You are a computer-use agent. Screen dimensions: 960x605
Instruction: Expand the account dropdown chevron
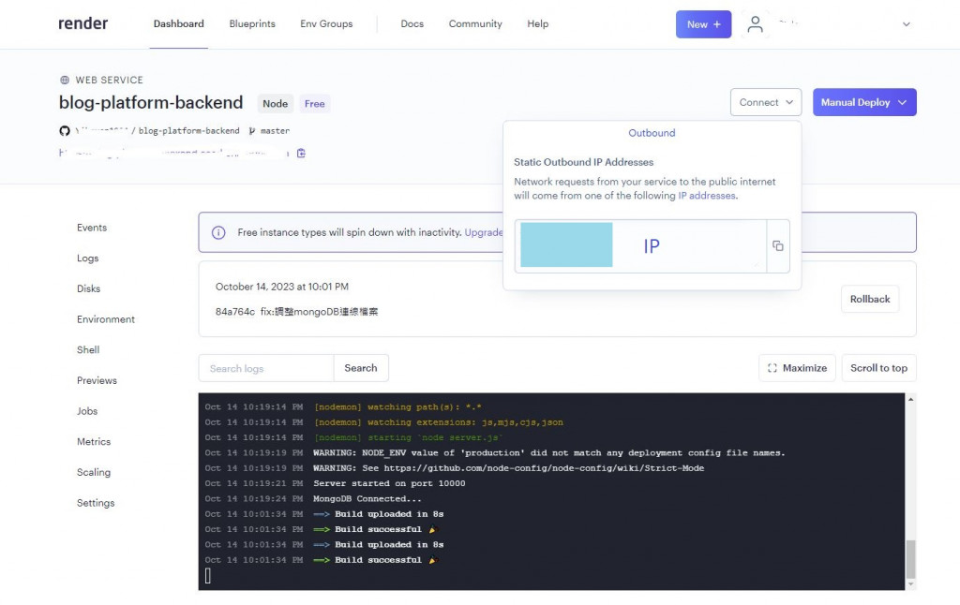pyautogui.click(x=907, y=24)
